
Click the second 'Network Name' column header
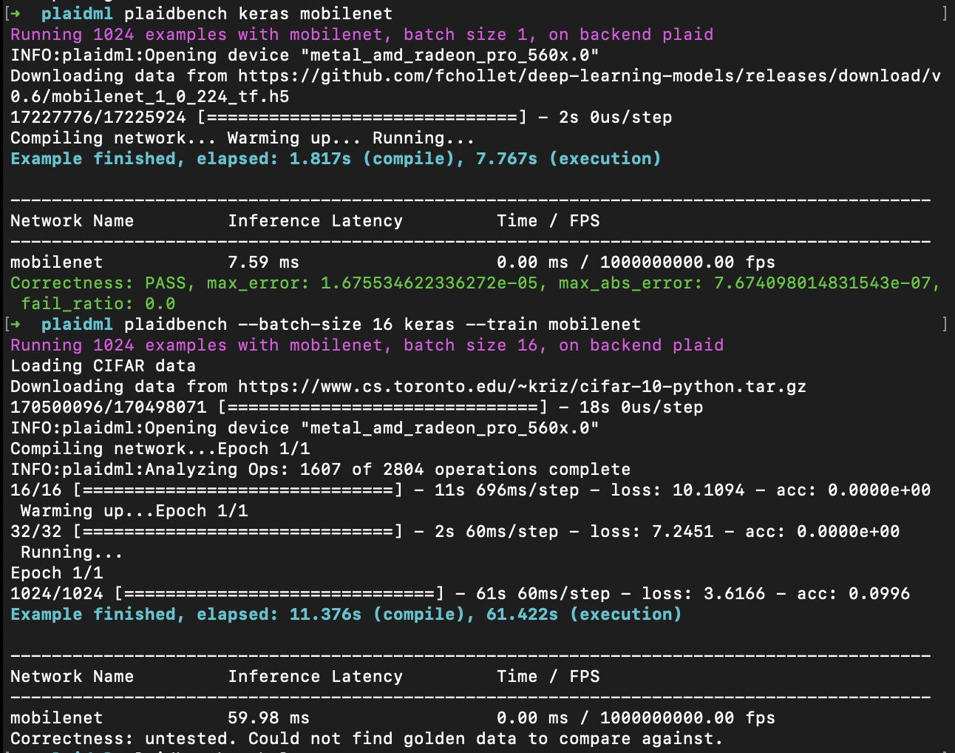point(72,676)
